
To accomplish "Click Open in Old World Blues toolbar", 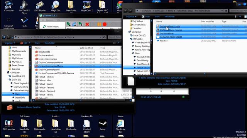I will 146,16.
